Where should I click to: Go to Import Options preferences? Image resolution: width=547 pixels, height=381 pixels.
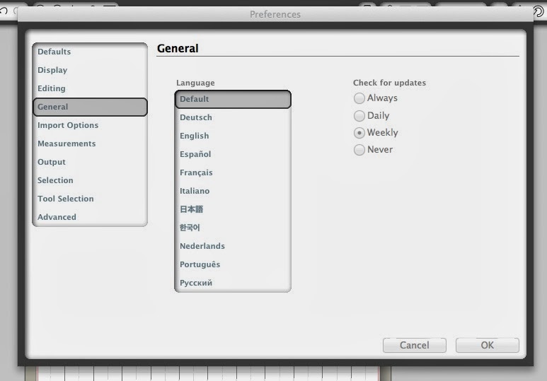point(90,125)
